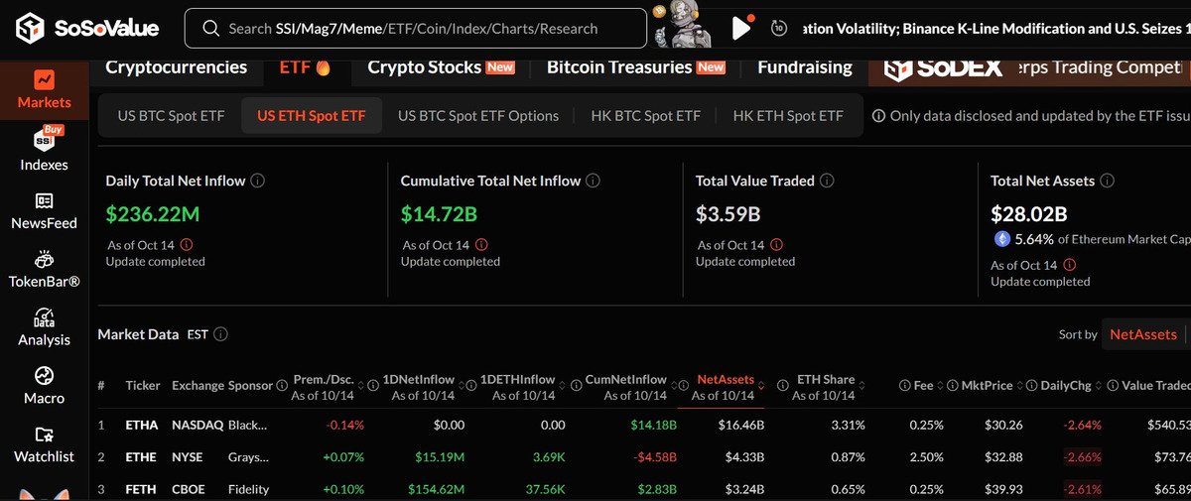Select the TokenBar sidebar icon
1191x501 pixels.
click(x=44, y=269)
